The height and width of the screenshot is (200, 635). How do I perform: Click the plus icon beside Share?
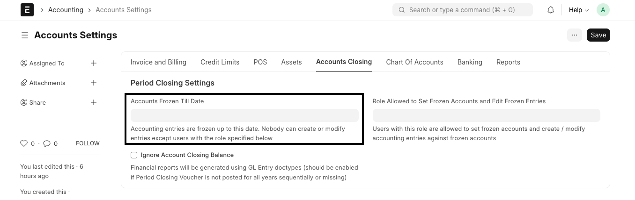94,102
